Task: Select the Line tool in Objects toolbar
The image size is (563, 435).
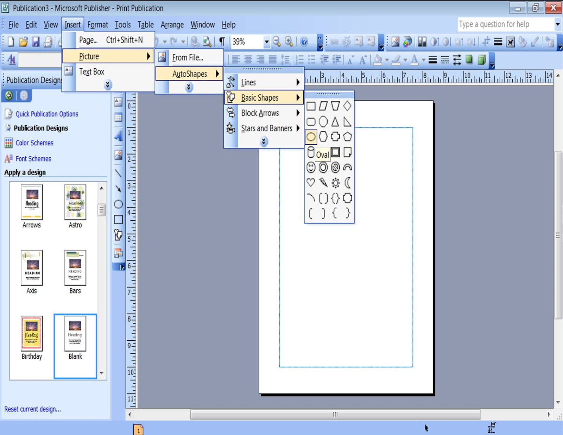Action: click(x=119, y=173)
